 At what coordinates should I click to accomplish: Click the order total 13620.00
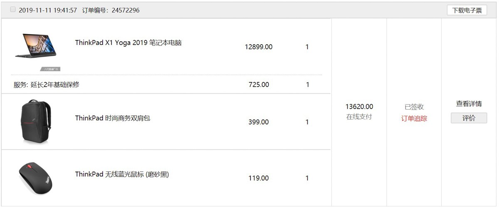tap(359, 107)
